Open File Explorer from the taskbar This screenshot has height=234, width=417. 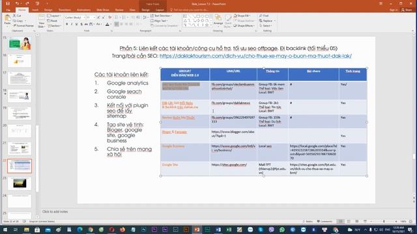[27, 229]
